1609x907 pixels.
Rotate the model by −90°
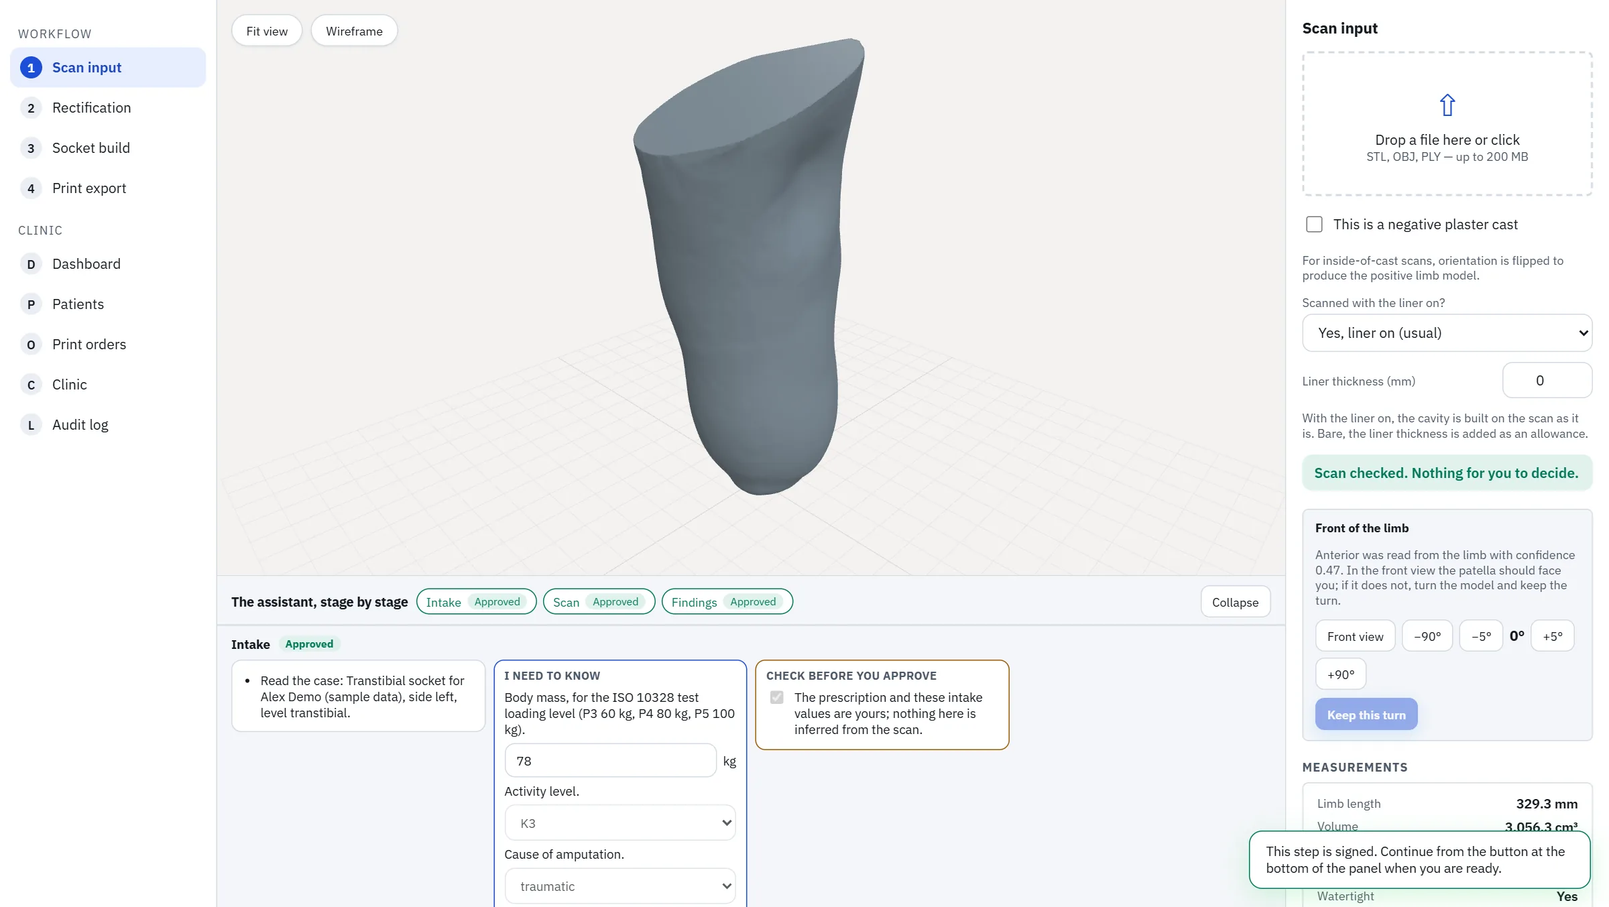[1427, 636]
